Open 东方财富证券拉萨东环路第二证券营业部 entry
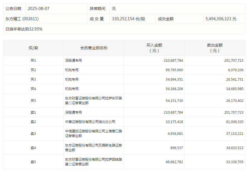 point(93,101)
